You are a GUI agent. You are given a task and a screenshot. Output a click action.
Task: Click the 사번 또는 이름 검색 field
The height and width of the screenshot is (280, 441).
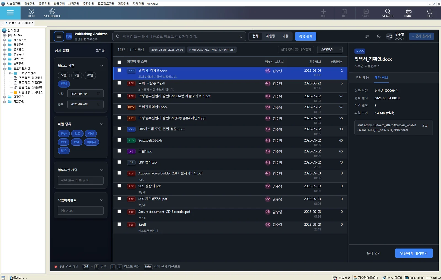click(x=80, y=180)
